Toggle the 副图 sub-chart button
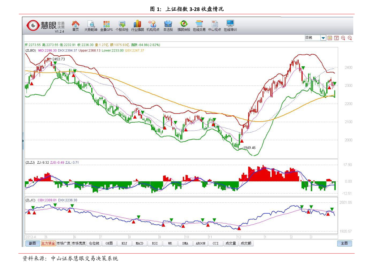This screenshot has height=268, width=374. pyautogui.click(x=33, y=243)
